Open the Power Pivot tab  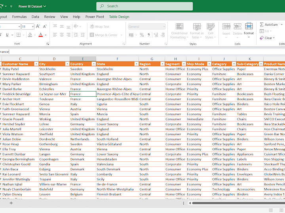pyautogui.click(x=95, y=17)
